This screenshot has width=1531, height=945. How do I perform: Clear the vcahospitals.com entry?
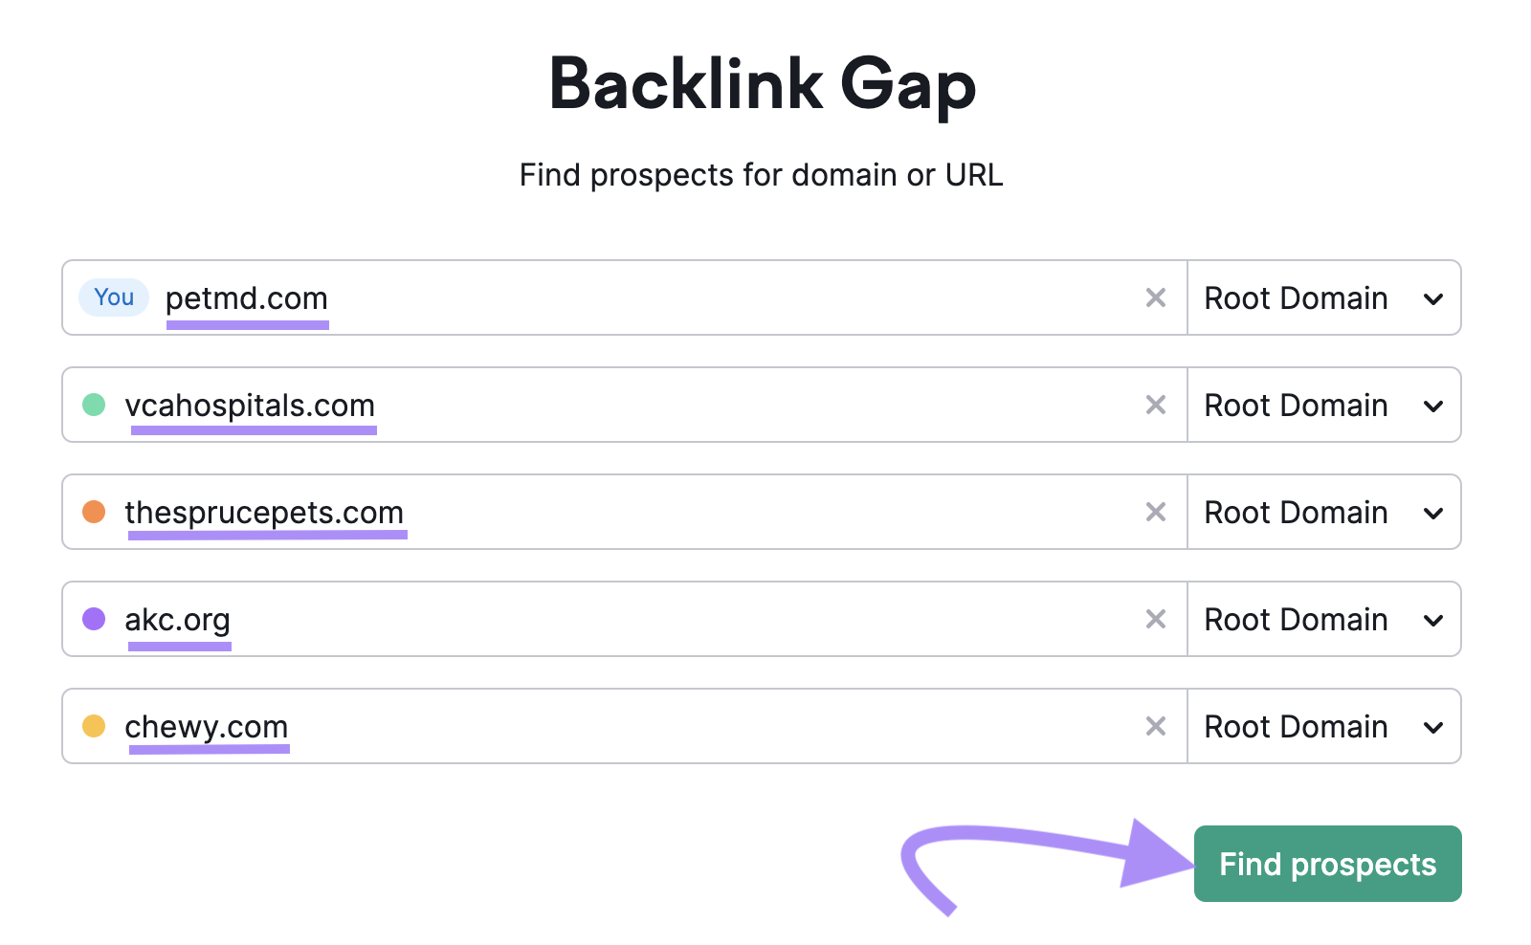point(1156,406)
